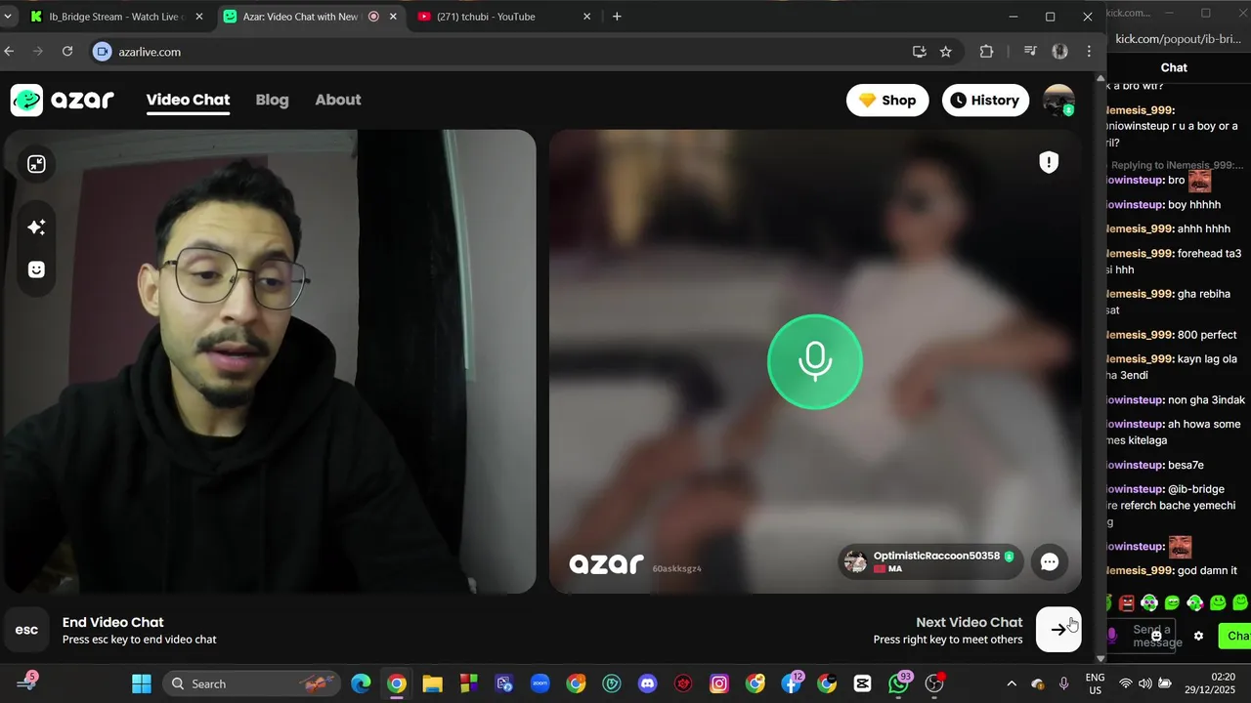The height and width of the screenshot is (703, 1251).
Task: Close the Ib_Bridge Stream tab
Action: pos(199,17)
